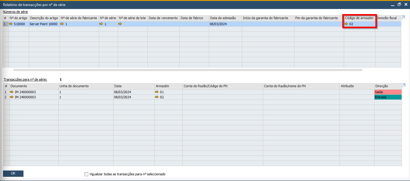Click the 'Direcção' column header
The image size is (410, 181).
[x=381, y=86]
